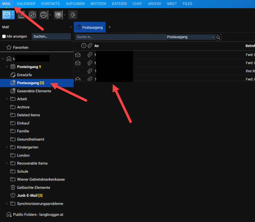
Task: Collapse the Mail sidebar panel
Action: tap(71, 27)
